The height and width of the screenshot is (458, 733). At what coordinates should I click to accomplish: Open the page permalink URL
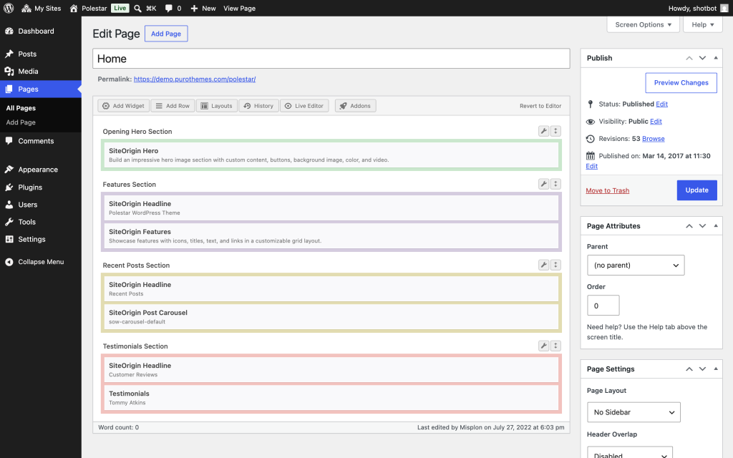point(195,79)
